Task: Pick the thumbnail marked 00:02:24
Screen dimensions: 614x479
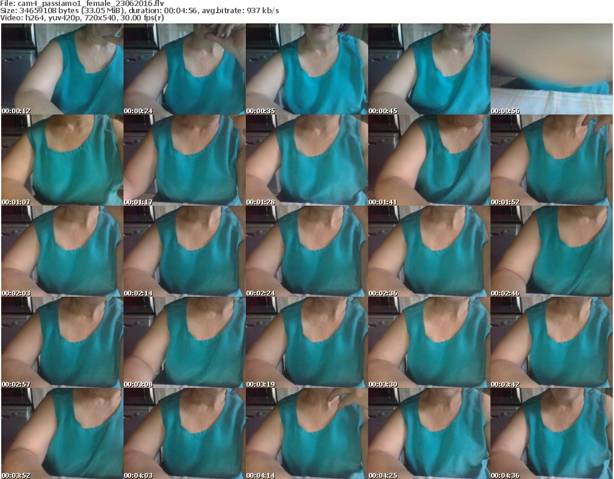Action: tap(307, 251)
